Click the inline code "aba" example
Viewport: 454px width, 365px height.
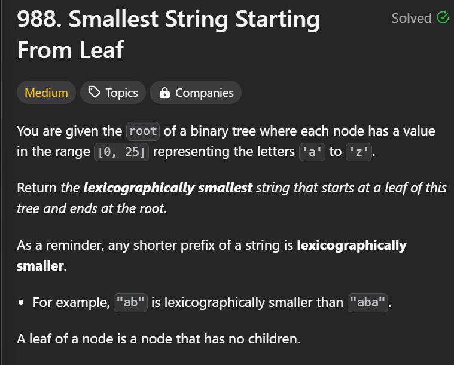(368, 303)
